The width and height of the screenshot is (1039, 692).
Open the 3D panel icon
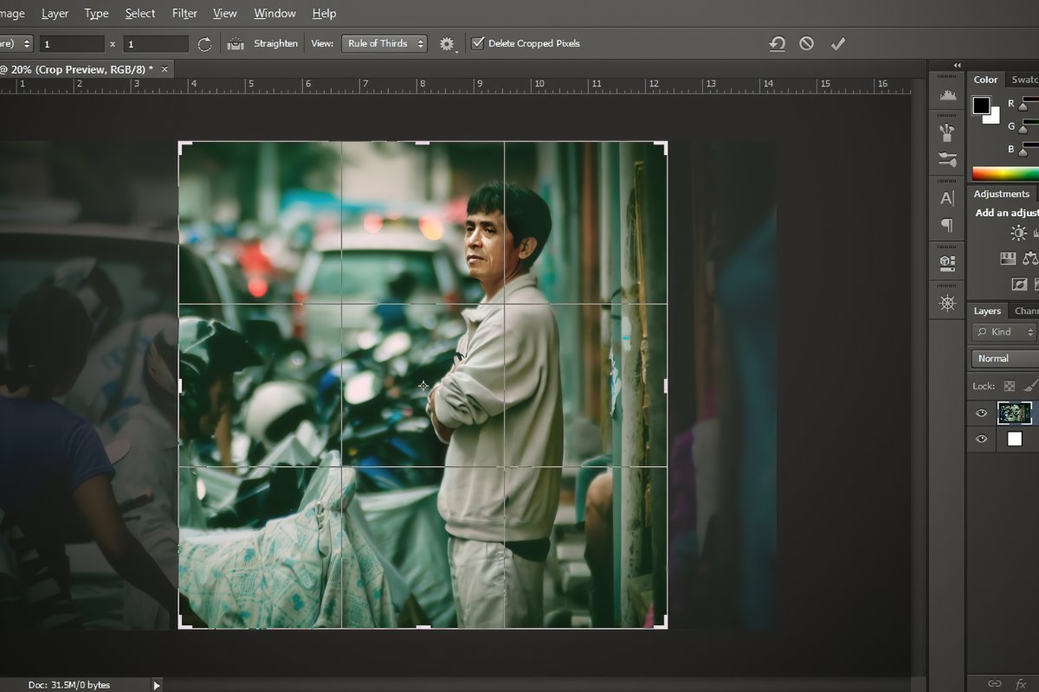(947, 259)
